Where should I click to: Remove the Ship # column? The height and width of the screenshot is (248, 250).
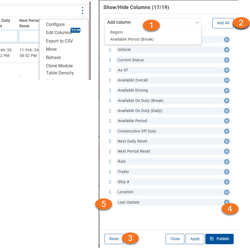(x=227, y=182)
